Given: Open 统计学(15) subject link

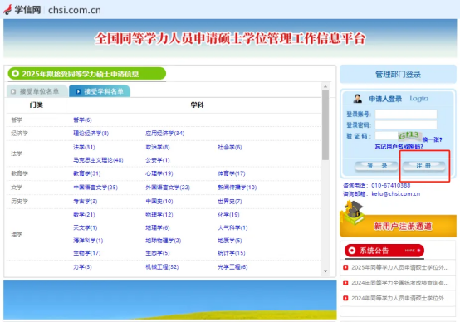Looking at the screenshot, I should click(232, 253).
